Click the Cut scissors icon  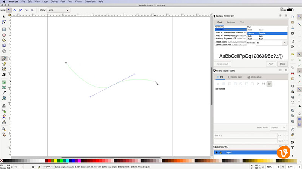(x=293, y=73)
